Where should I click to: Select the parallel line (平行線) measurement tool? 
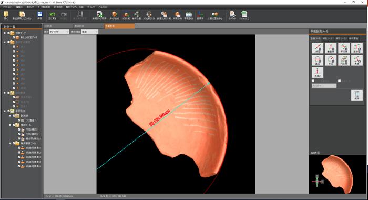click(x=344, y=48)
